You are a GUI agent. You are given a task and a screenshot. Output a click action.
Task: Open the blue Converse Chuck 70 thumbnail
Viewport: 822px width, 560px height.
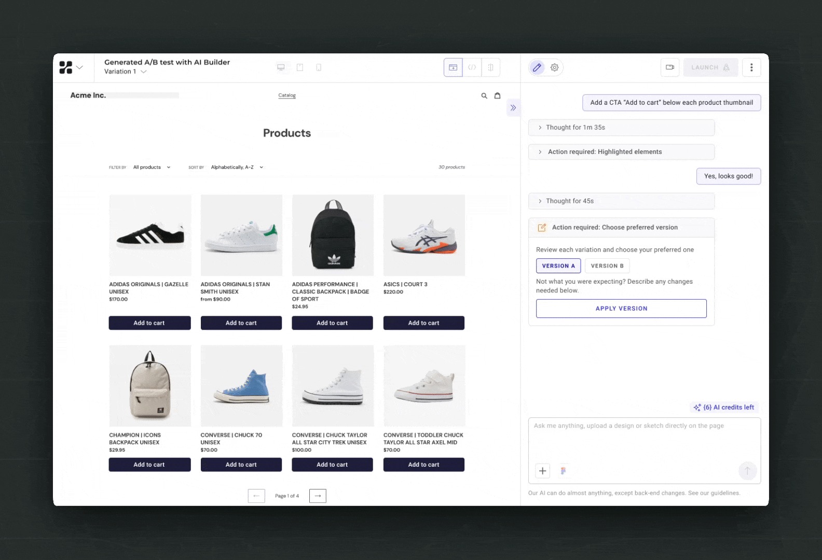[241, 386]
